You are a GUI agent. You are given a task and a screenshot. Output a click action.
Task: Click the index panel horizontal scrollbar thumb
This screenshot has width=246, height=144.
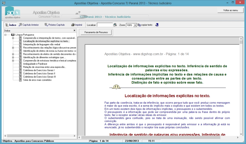click(33, 136)
